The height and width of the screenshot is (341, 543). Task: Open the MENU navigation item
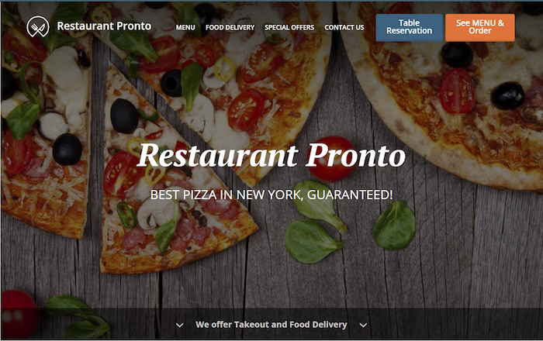pos(185,27)
